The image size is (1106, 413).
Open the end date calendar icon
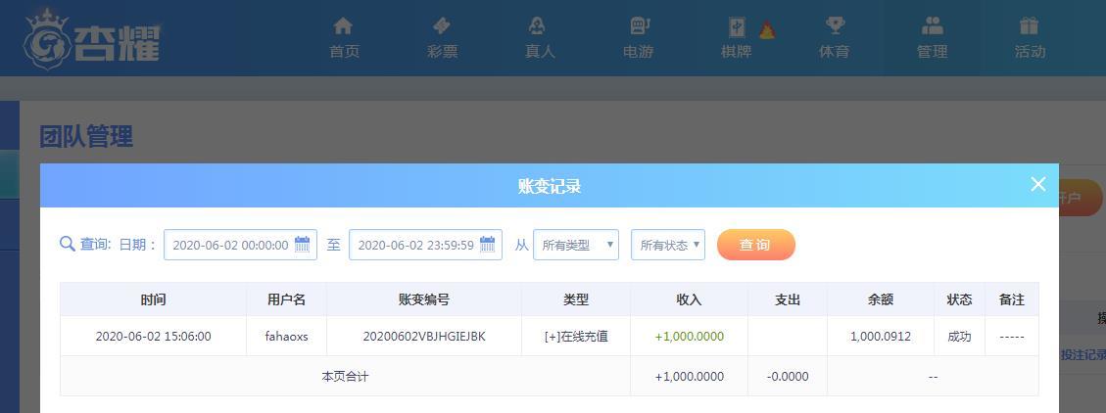(x=488, y=245)
